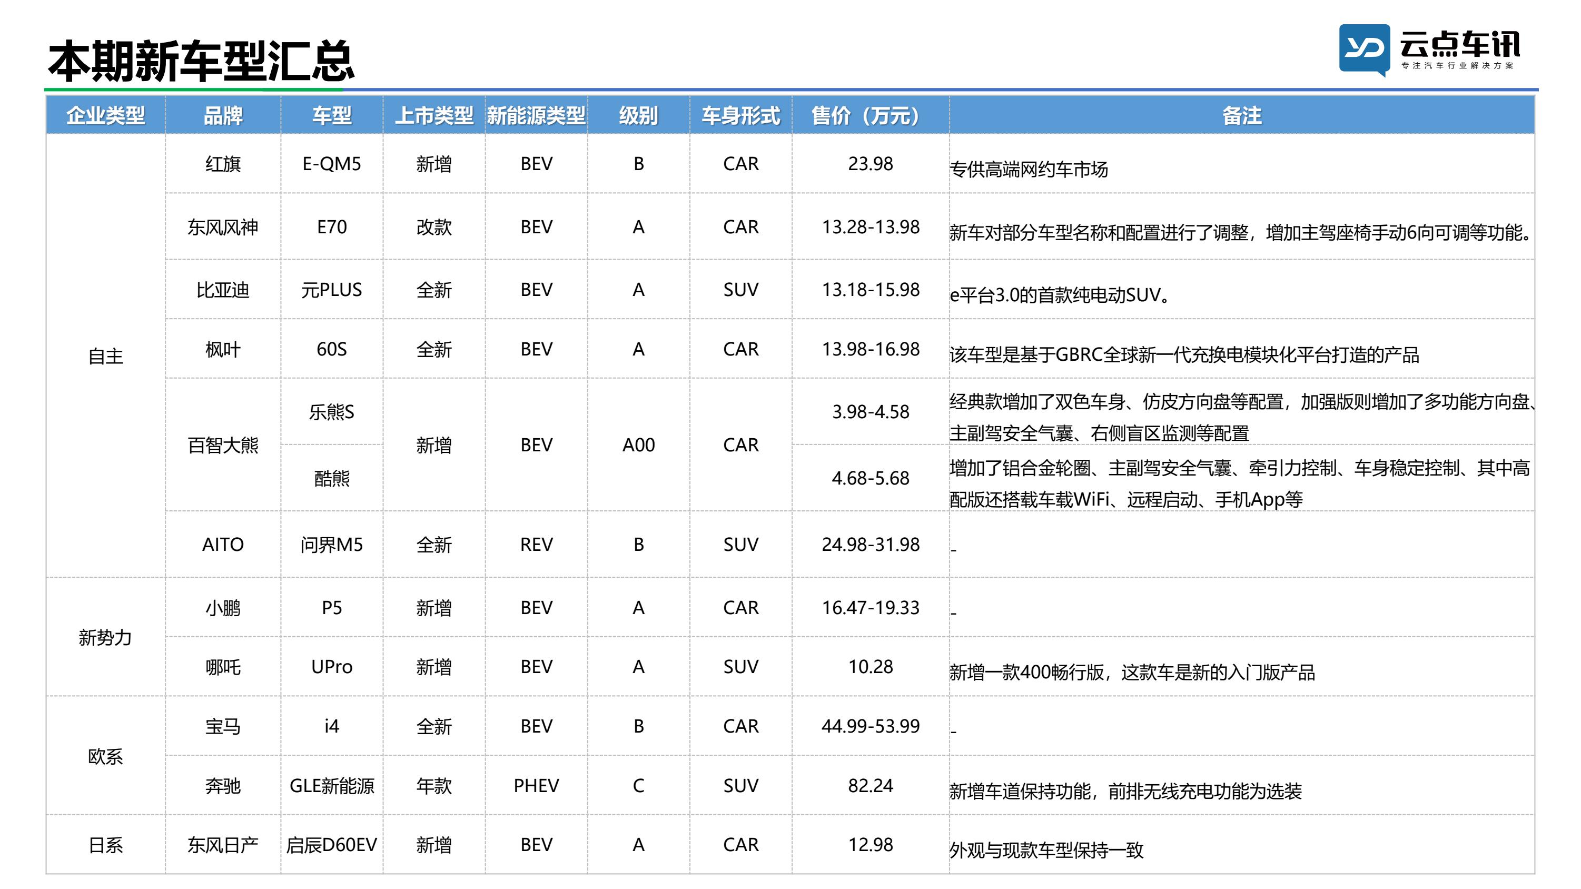Click the i4 model cell

pyautogui.click(x=331, y=726)
